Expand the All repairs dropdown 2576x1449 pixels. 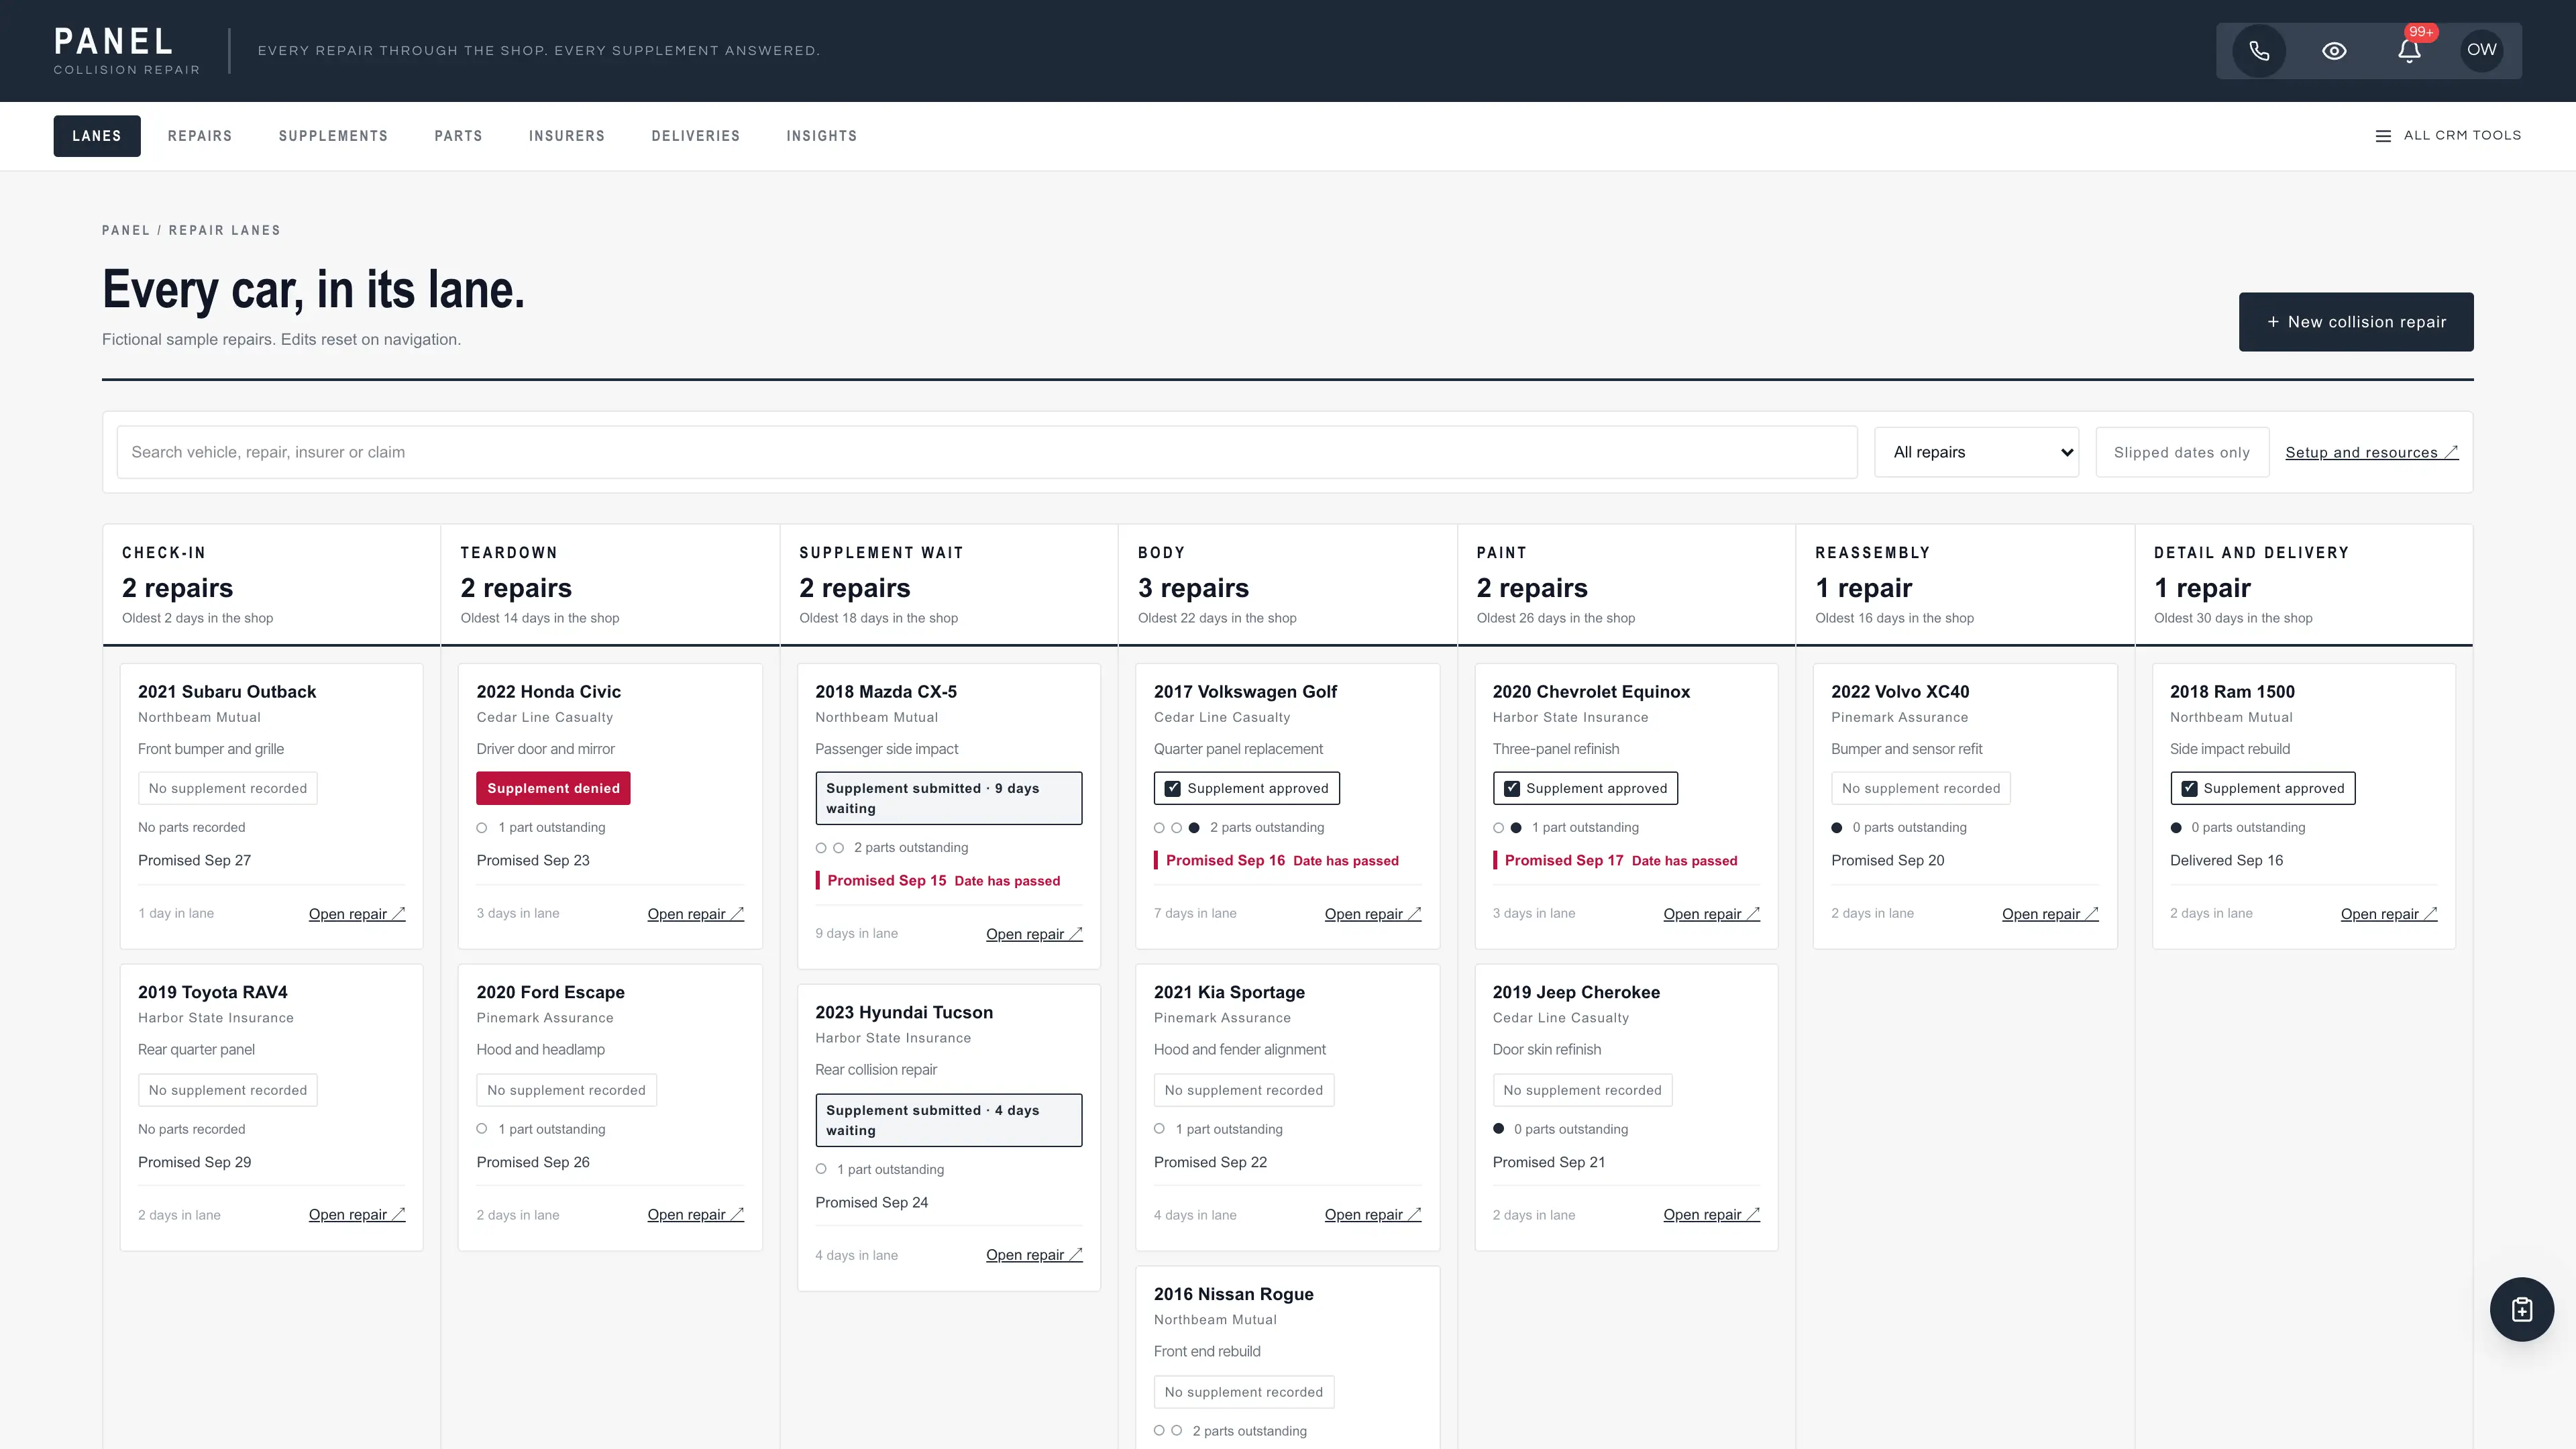[x=1976, y=452]
